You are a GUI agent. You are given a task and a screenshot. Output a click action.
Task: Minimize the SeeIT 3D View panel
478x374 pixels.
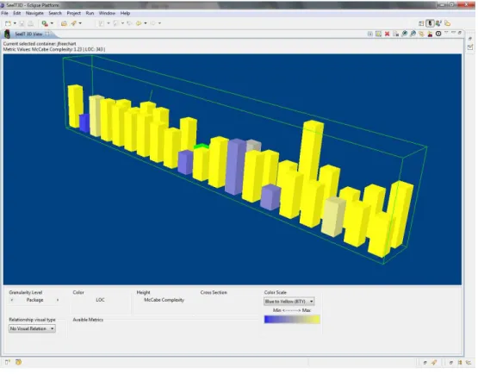453,33
